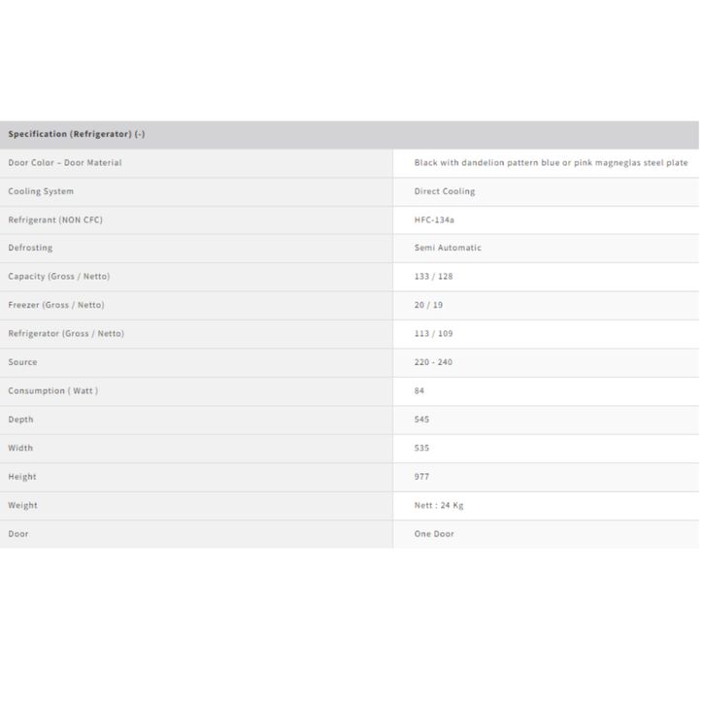Click the "One Door" value cell
Viewport: 705px width, 705px height.
pyautogui.click(x=434, y=534)
